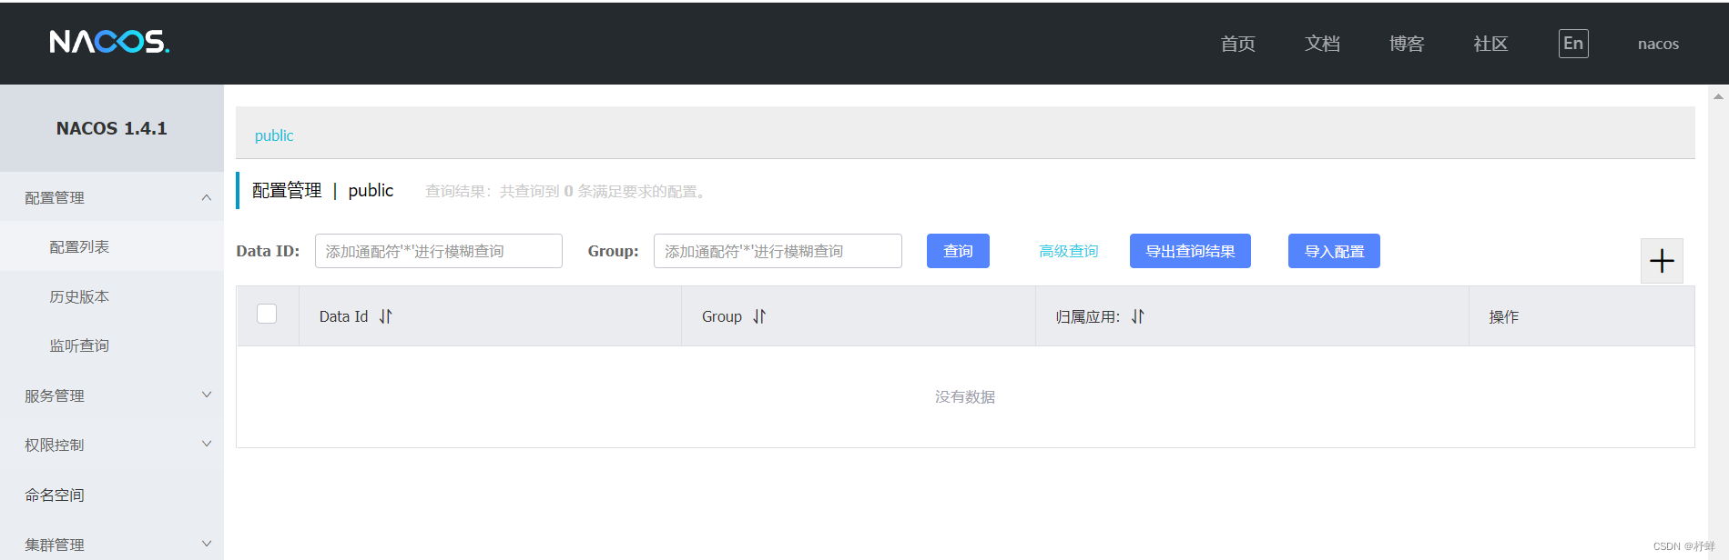Click the page scrollbar up arrow

[x=1718, y=95]
